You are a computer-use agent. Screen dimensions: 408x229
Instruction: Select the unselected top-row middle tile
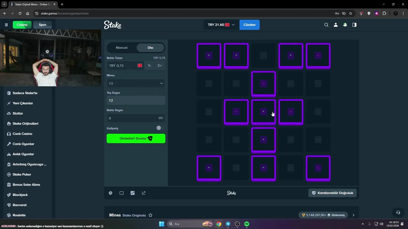(x=263, y=56)
